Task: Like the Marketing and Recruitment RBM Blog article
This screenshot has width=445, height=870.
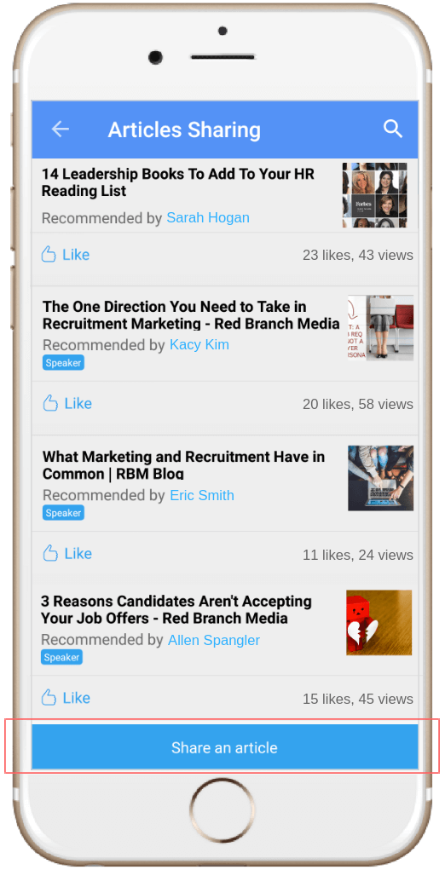Action: [x=67, y=553]
